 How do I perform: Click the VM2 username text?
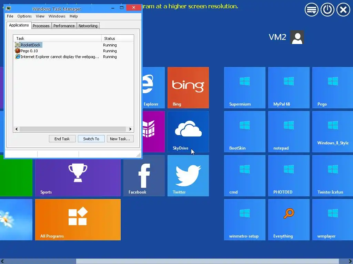(x=278, y=37)
